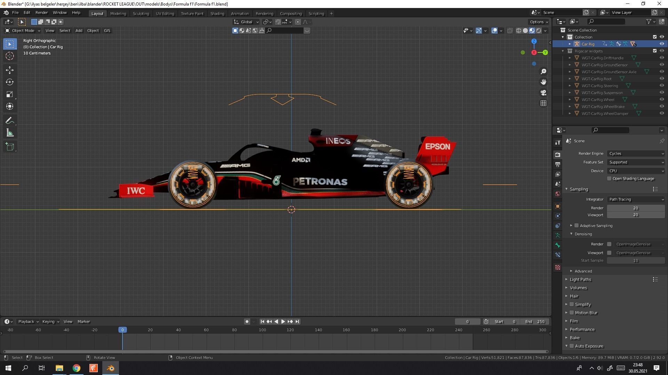The image size is (668, 375).
Task: Select the Scale tool
Action: (x=10, y=94)
